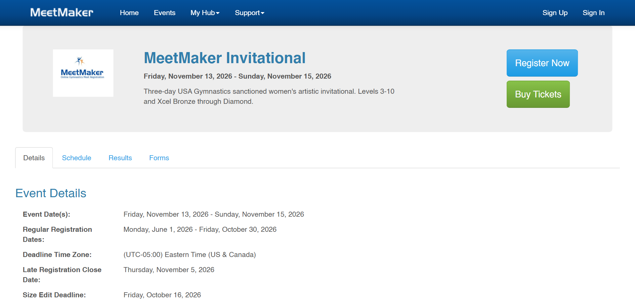
Task: Click 'Monday, June 1, 2026 - Friday, October 30, 2026'
Action: [x=200, y=229]
